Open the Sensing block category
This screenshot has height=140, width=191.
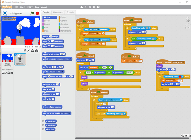pos(64,24)
